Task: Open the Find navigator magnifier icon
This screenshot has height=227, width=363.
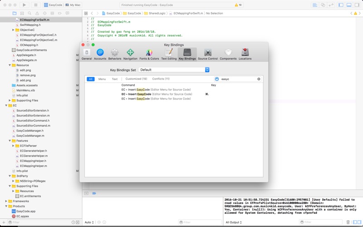Action: [29, 13]
